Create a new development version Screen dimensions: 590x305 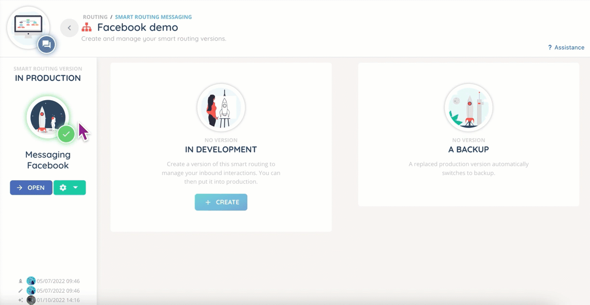(221, 202)
